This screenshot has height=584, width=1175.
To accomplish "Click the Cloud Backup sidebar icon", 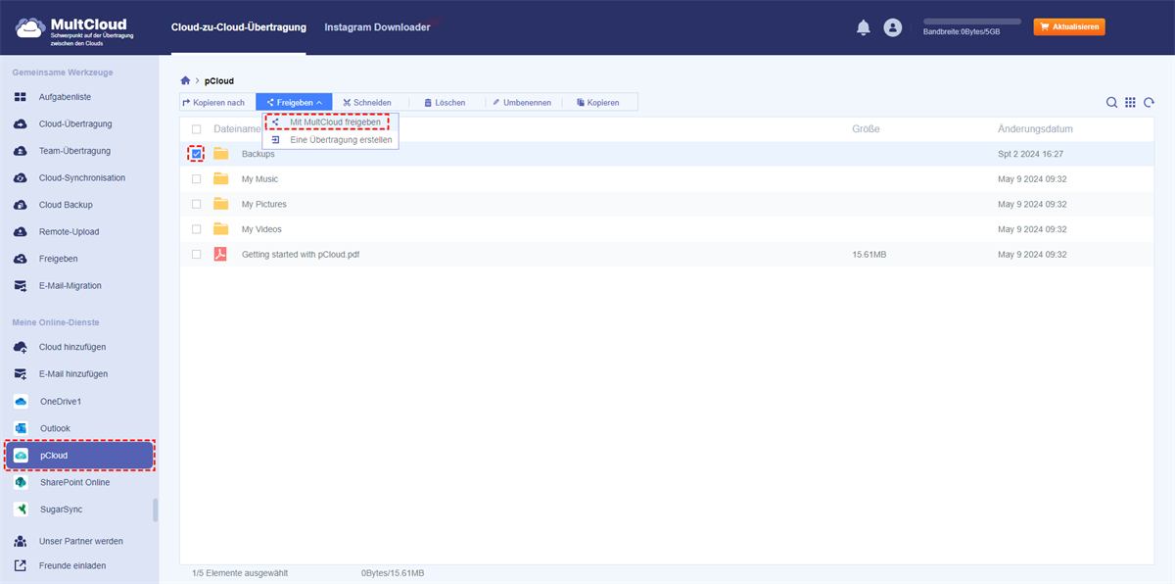I will (x=21, y=205).
